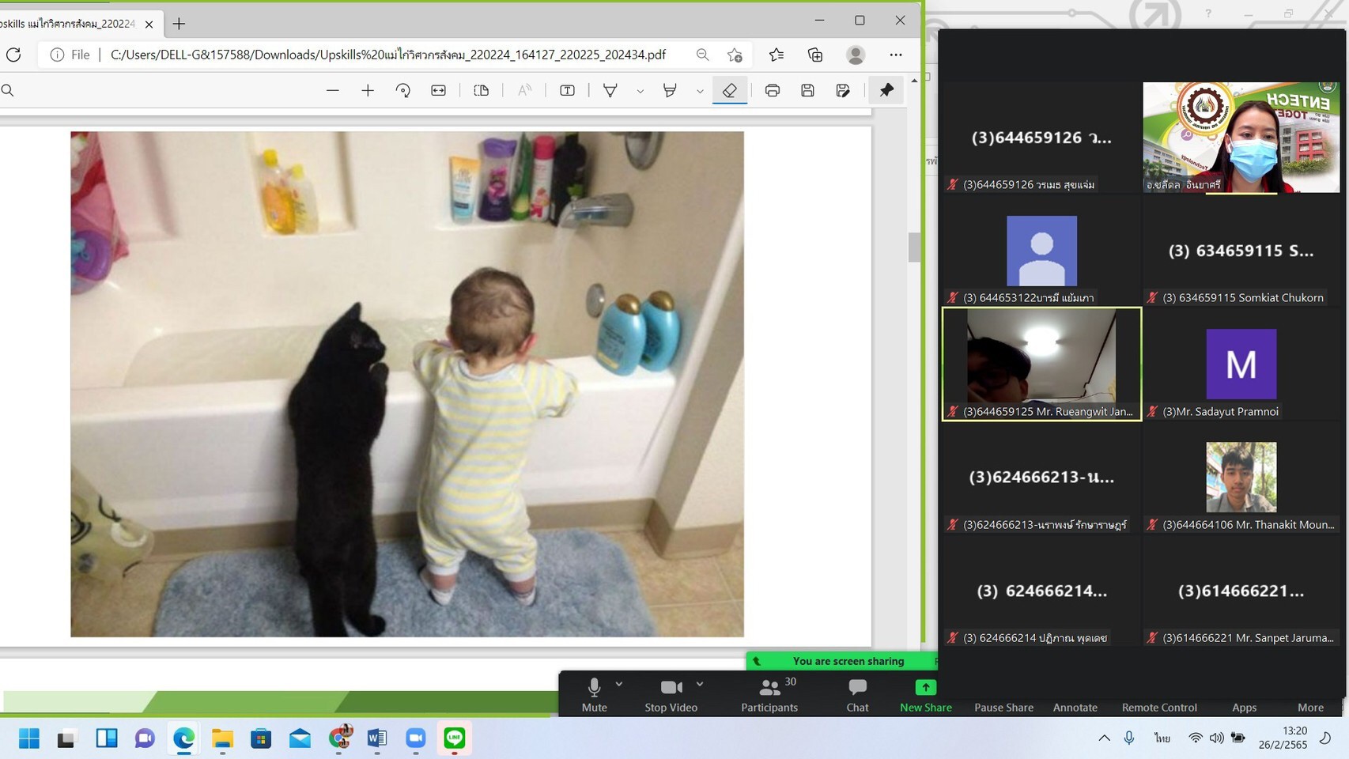Select the Erase tool in PDF toolbar
Viewport: 1349px width, 759px height.
coord(729,90)
